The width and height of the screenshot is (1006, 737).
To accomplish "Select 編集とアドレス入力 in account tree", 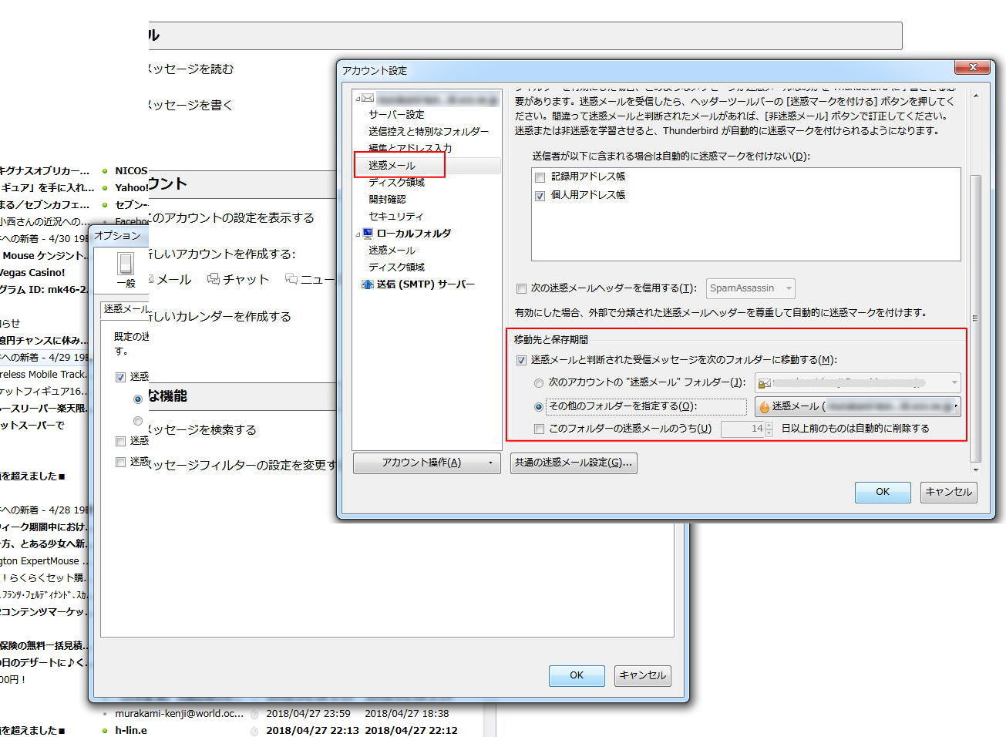I will (x=410, y=148).
